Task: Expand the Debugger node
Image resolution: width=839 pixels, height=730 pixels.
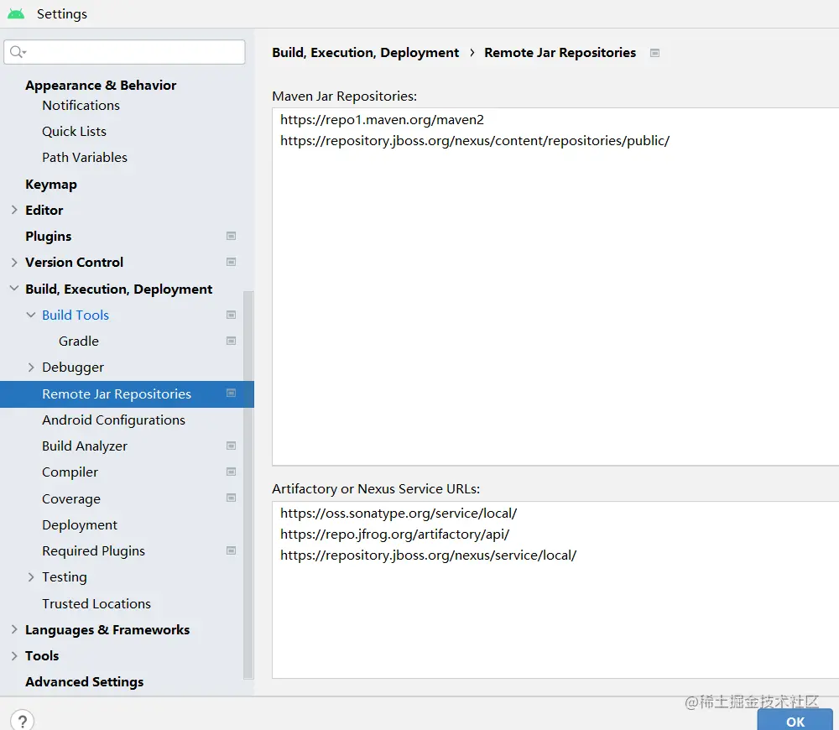Action: 31,368
